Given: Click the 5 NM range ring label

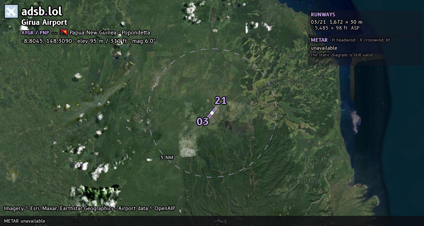Looking at the screenshot, I should (x=167, y=158).
